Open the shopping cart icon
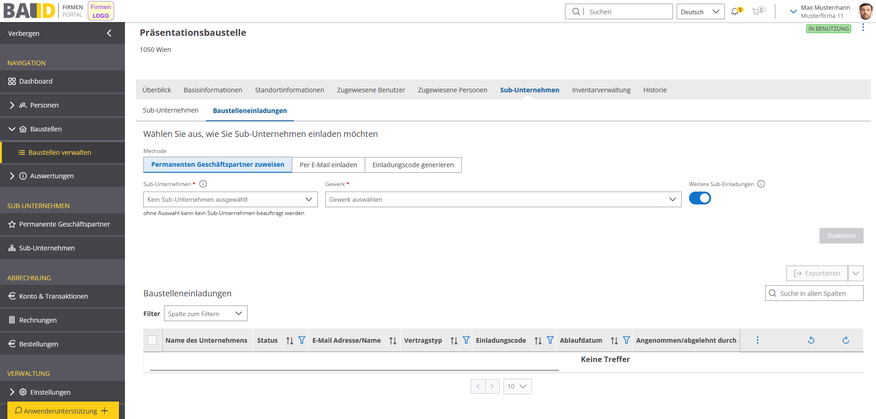 coord(757,11)
